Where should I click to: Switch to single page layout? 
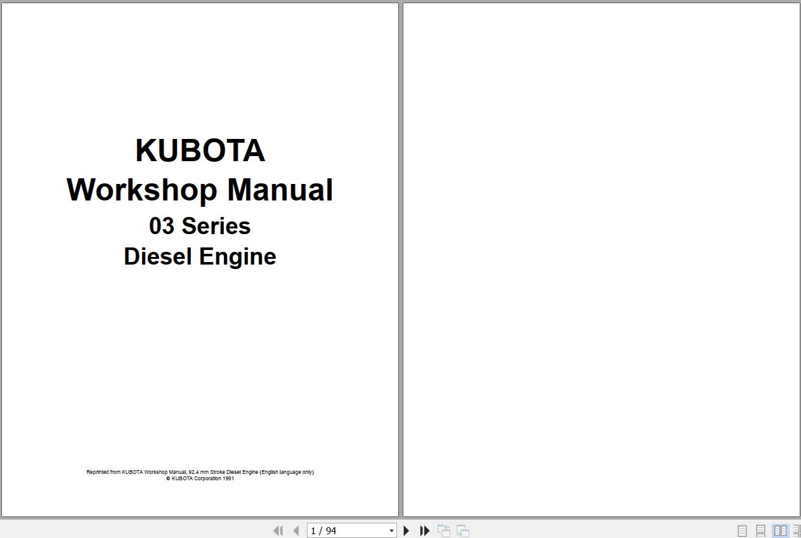[743, 531]
